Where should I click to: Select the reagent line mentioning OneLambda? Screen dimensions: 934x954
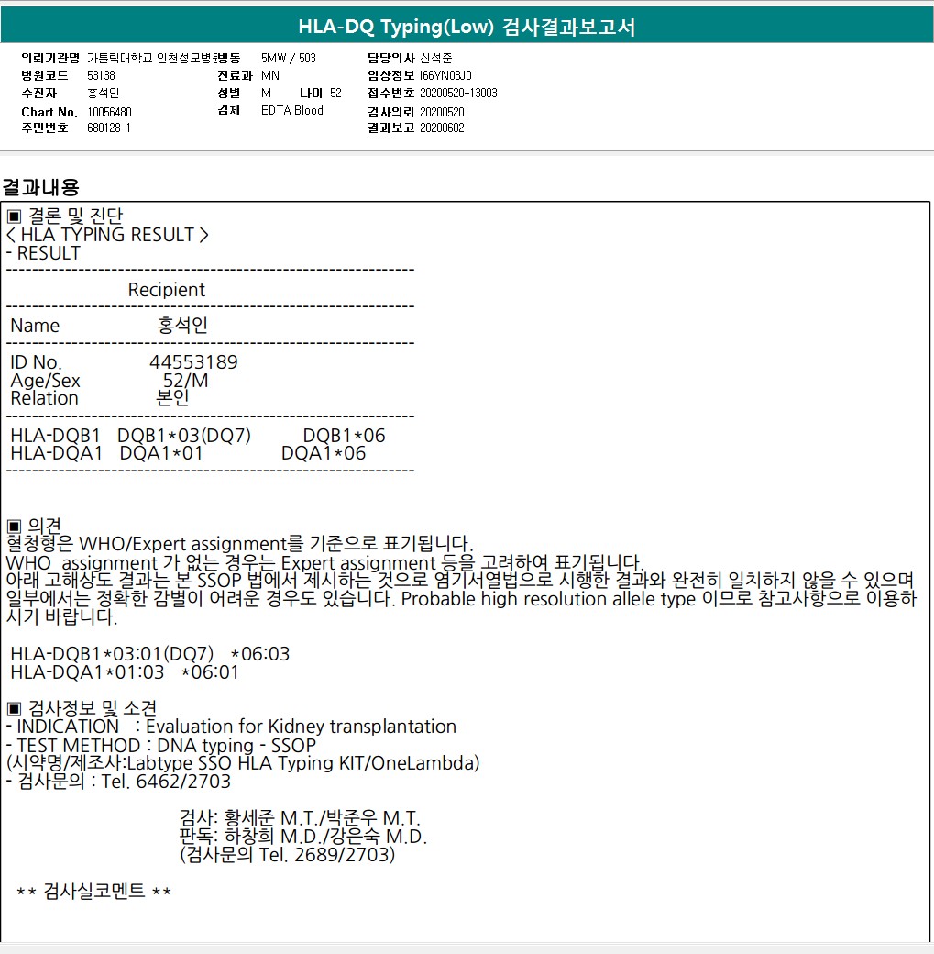click(x=243, y=762)
